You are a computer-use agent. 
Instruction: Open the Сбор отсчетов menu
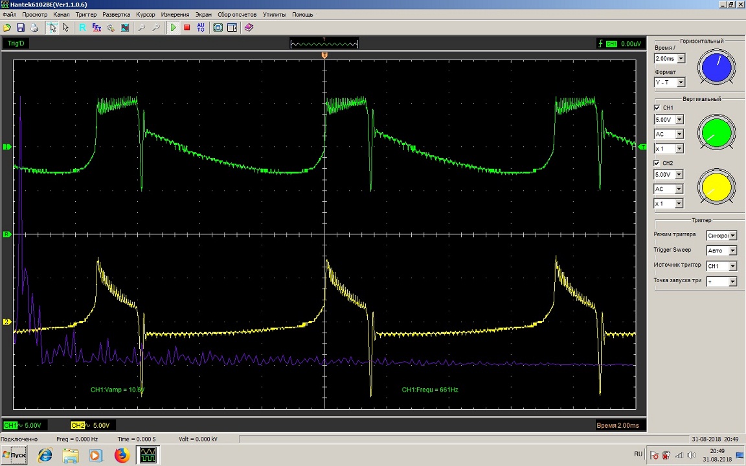click(237, 14)
